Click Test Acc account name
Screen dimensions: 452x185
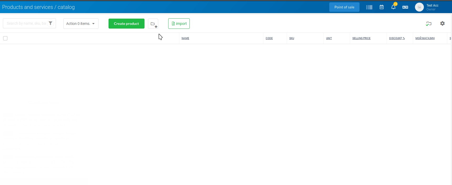tap(432, 6)
